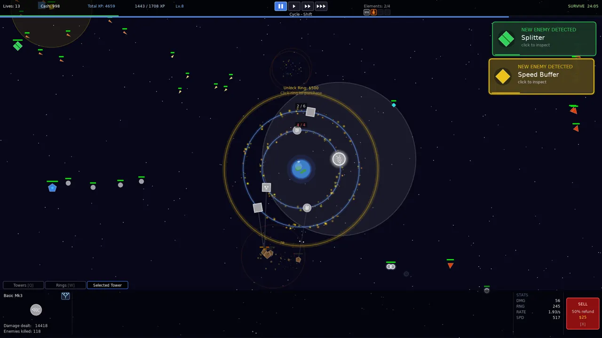Click the cyan diamond enemy near outer range
Screen dimensions: 602x338
click(x=394, y=105)
